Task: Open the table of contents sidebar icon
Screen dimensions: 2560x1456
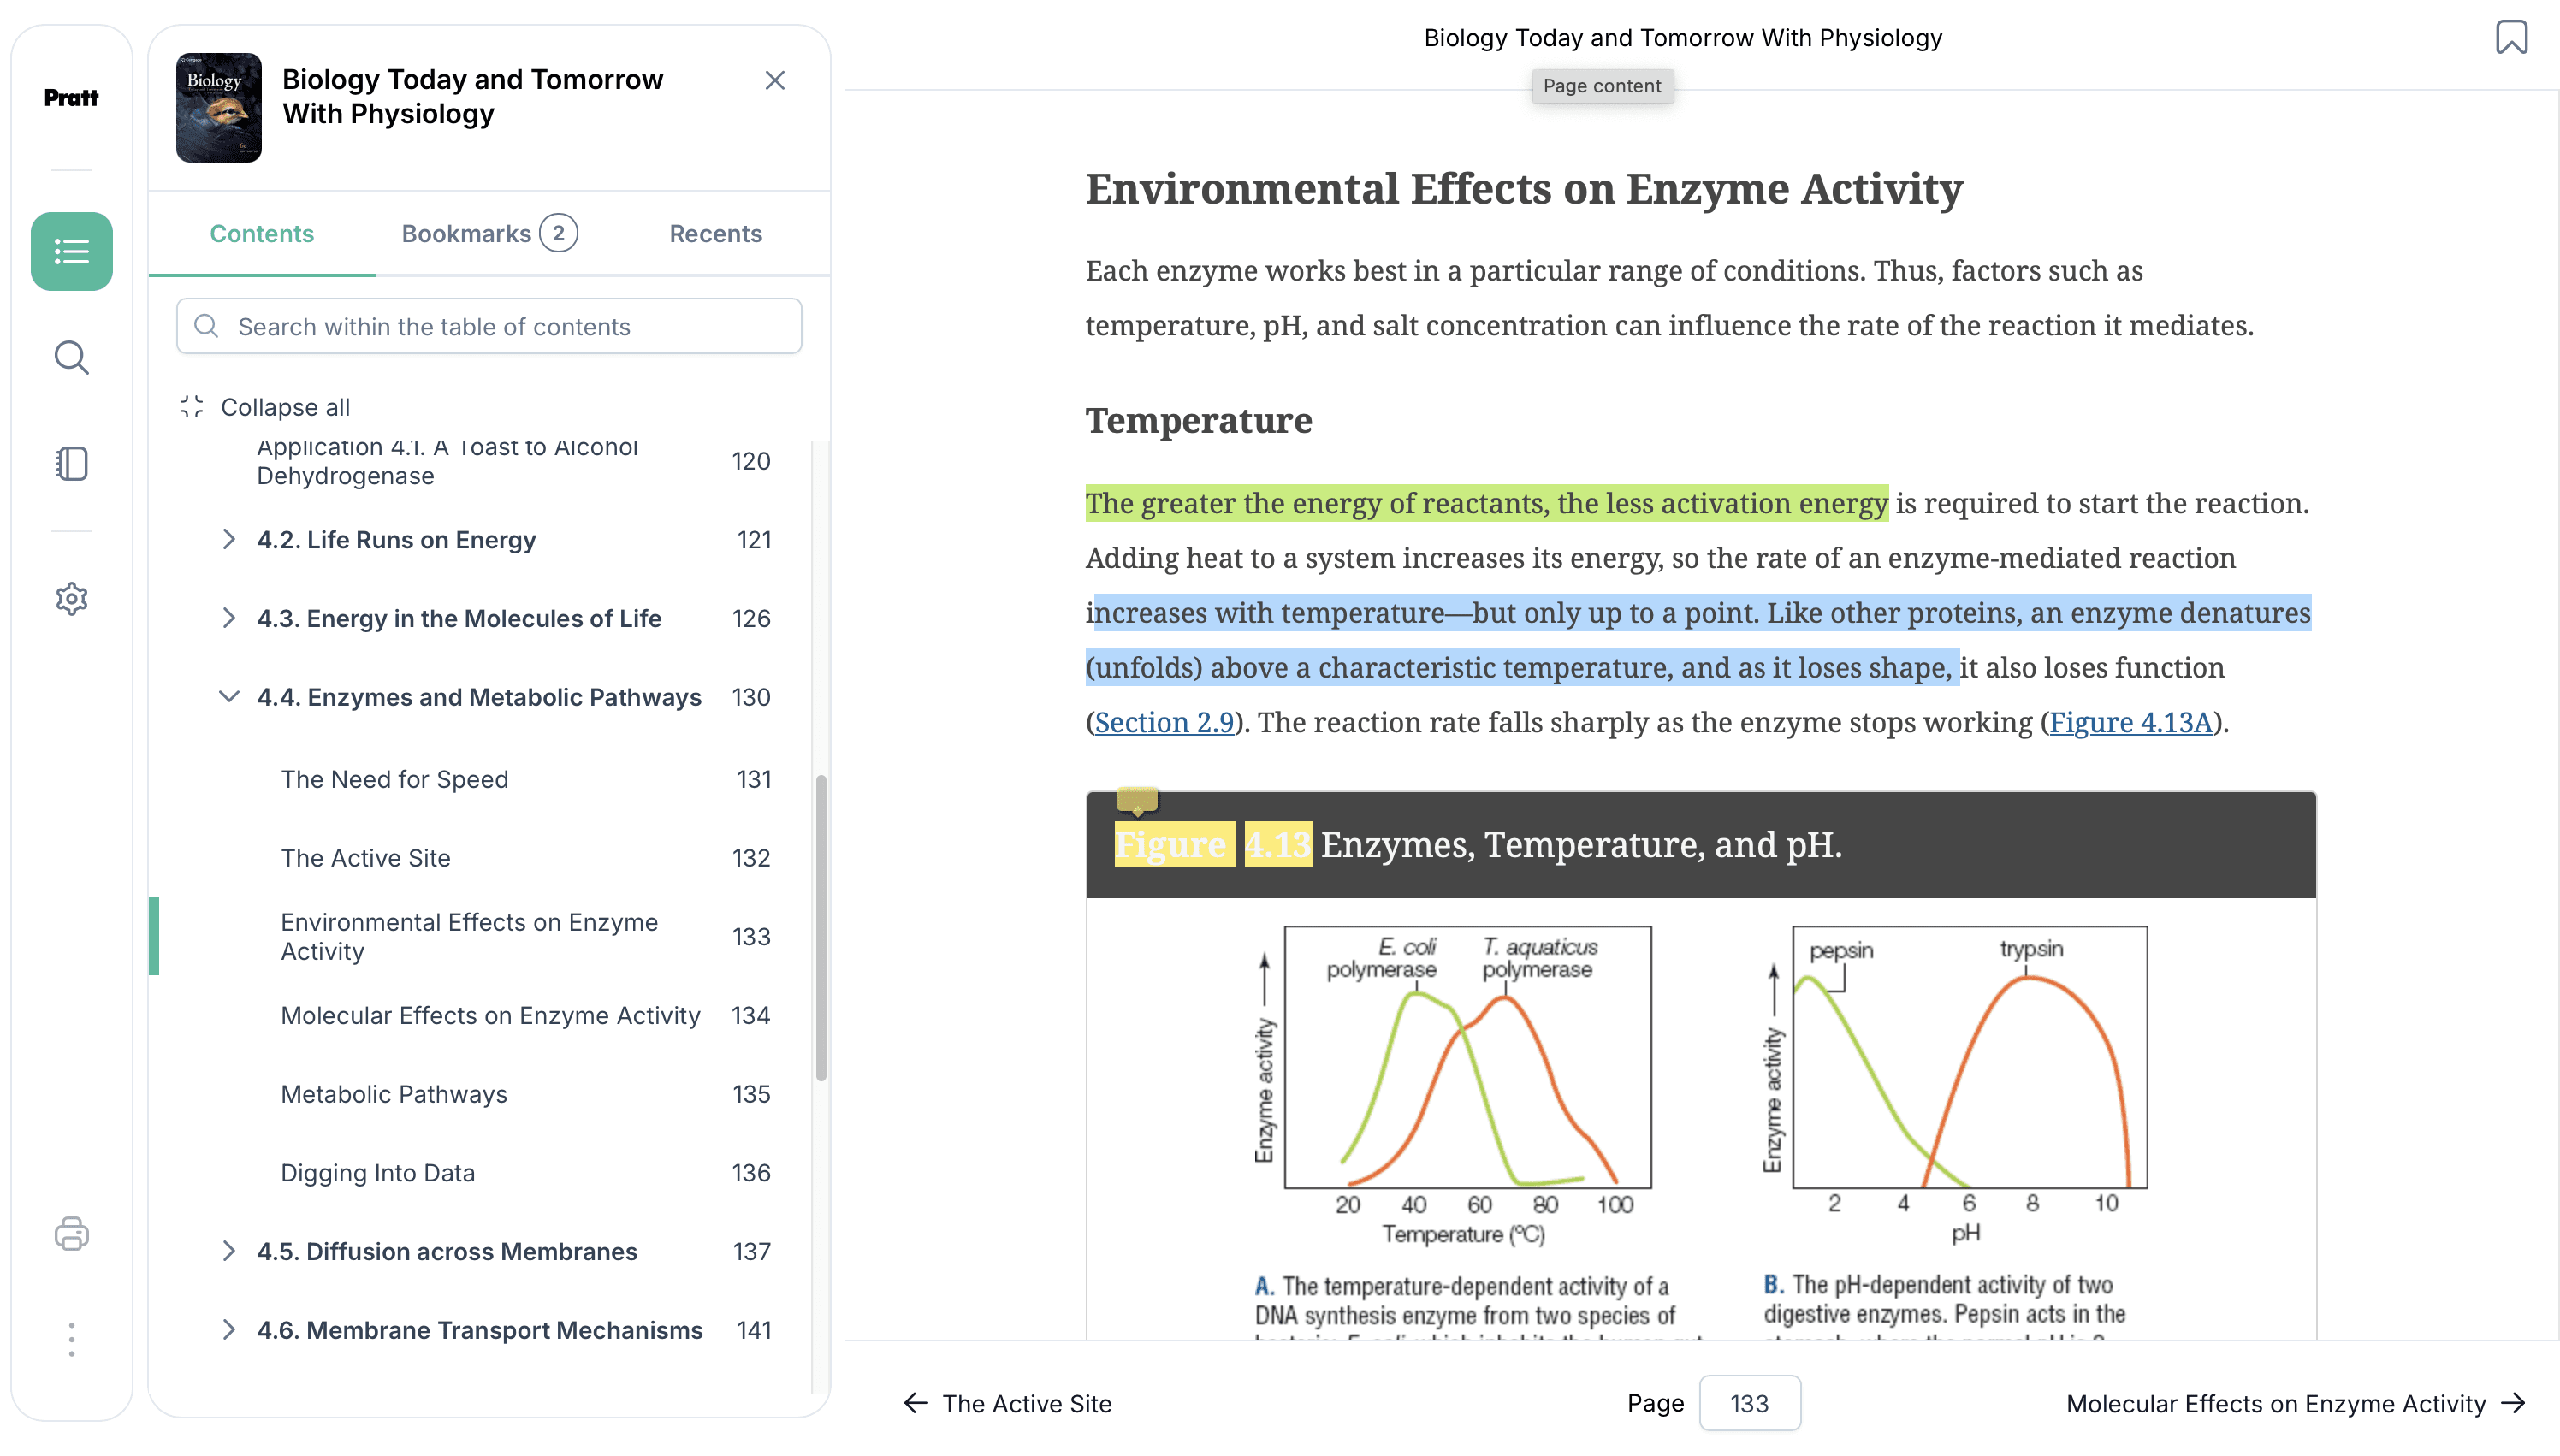Action: pos(71,251)
